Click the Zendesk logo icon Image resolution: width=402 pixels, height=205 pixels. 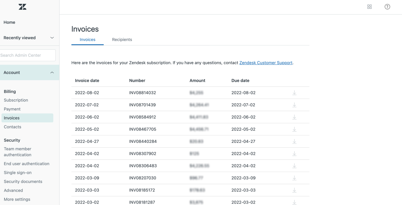point(22,7)
